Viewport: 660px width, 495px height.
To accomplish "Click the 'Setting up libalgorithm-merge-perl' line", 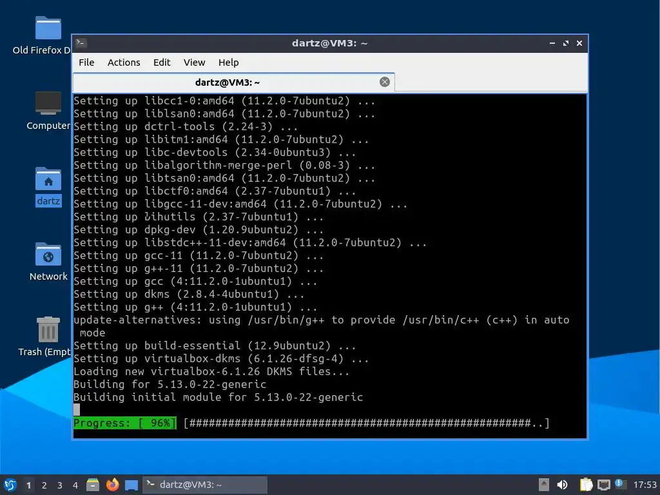I will click(x=224, y=166).
